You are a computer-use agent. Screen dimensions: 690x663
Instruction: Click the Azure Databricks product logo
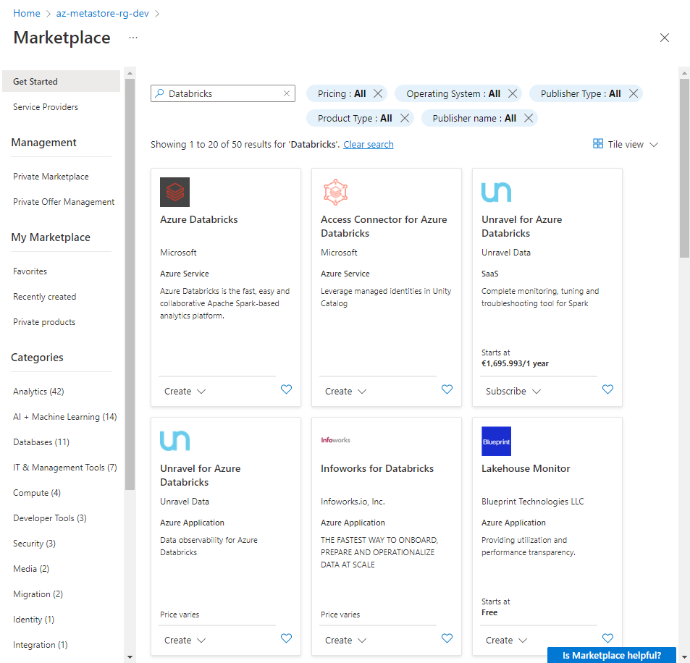click(174, 192)
